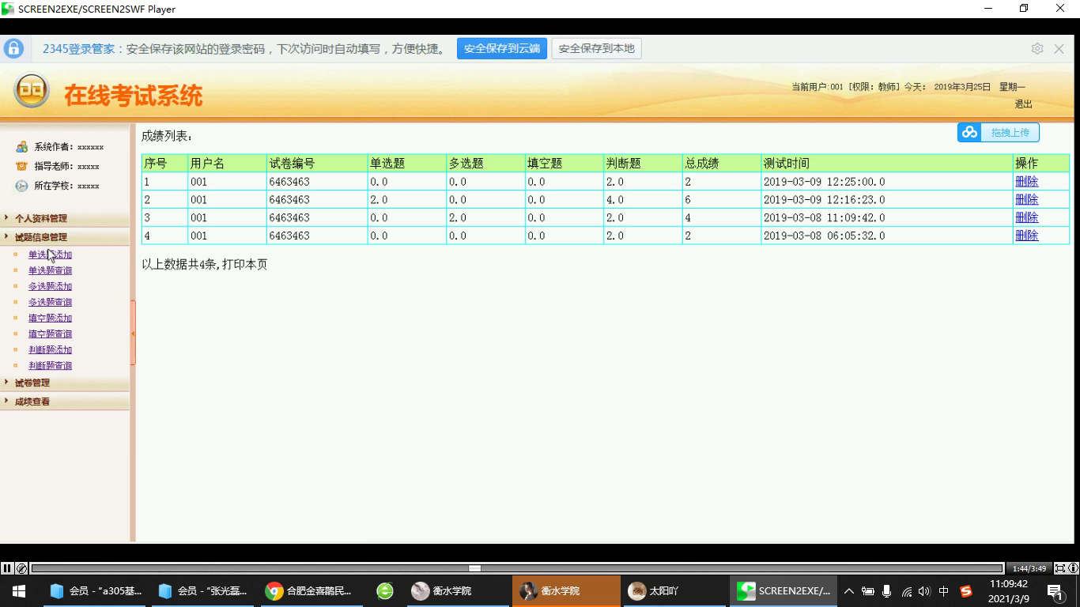
Task: Open the 判断题添加 link
Action: 50,349
